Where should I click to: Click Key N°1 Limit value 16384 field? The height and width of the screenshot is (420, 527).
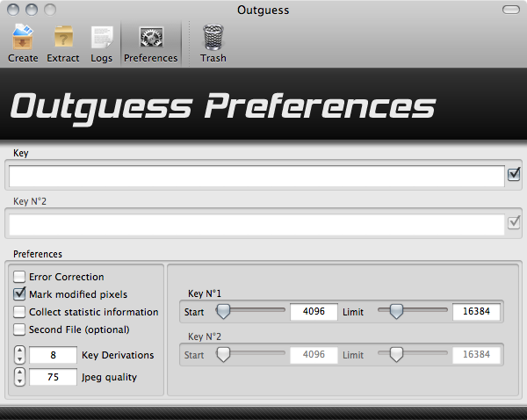(x=476, y=311)
